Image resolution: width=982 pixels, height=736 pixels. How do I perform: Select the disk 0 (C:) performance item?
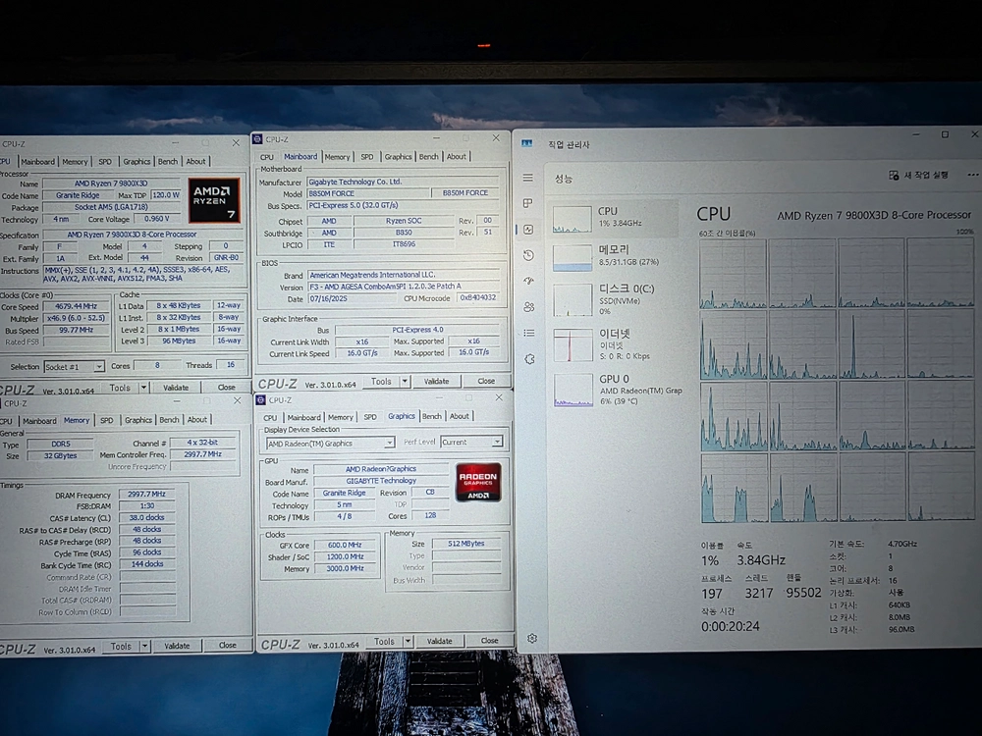[x=614, y=299]
